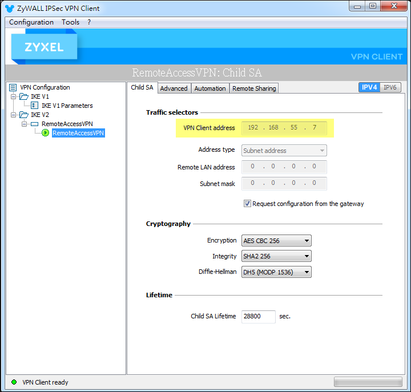Viewport: 411px width, 392px height.
Task: Open the Configuration menu
Action: (x=31, y=22)
